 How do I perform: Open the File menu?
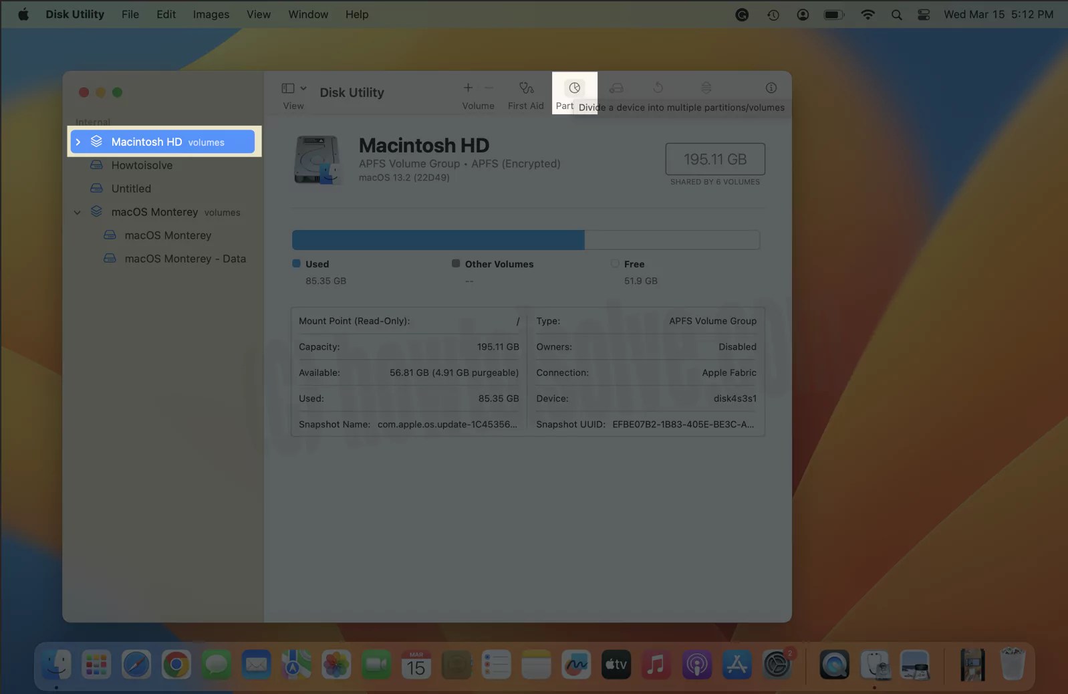tap(130, 14)
